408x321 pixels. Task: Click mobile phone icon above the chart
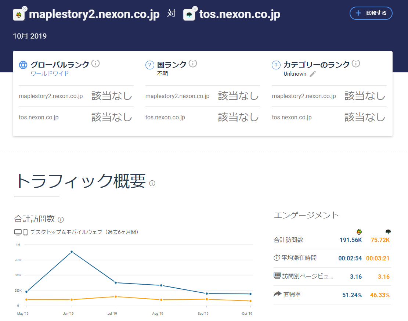[25, 232]
